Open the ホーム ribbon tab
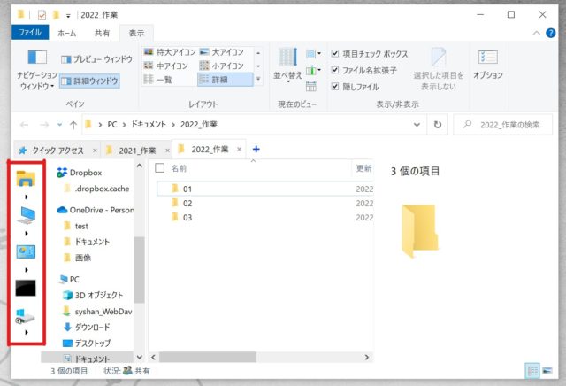The width and height of the screenshot is (566, 386). pyautogui.click(x=66, y=33)
